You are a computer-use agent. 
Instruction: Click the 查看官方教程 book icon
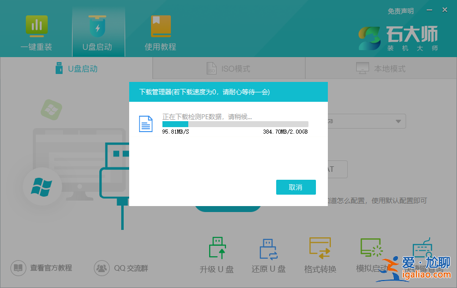[18, 268]
